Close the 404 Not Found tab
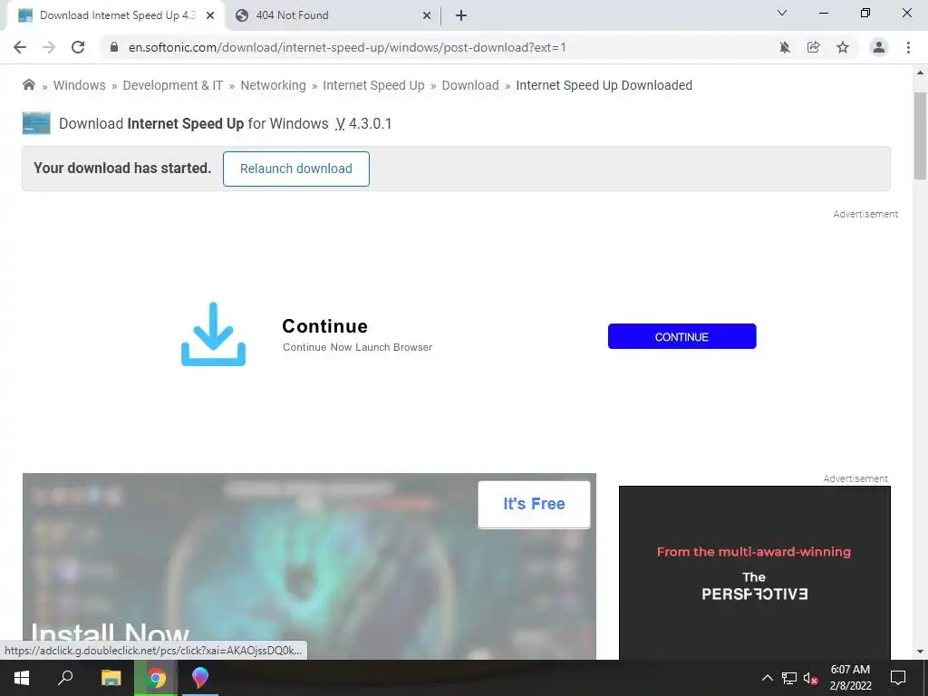The width and height of the screenshot is (928, 696). click(x=426, y=16)
